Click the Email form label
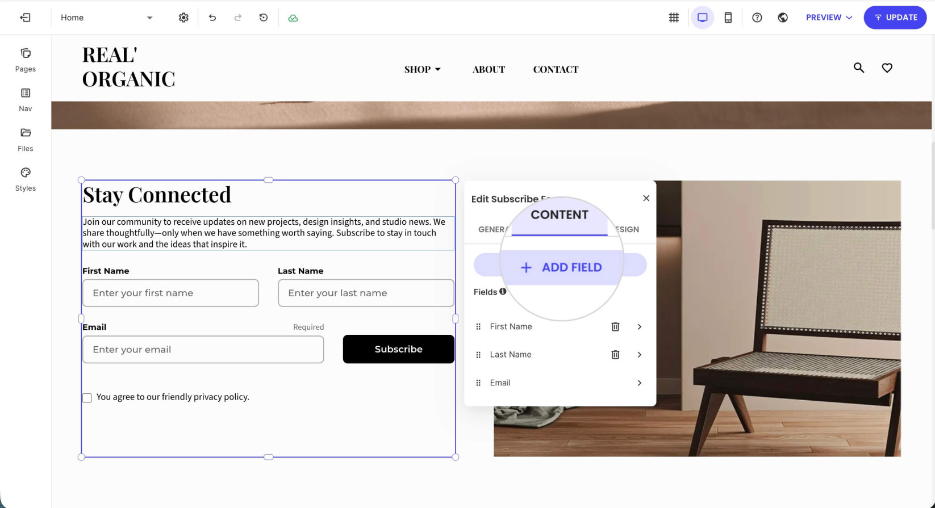 pyautogui.click(x=94, y=328)
